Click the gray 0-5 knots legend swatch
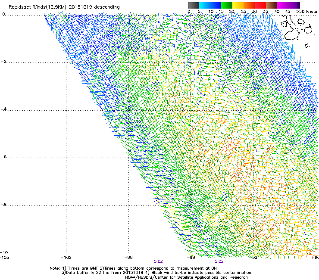319x280 pixels. (x=193, y=5)
